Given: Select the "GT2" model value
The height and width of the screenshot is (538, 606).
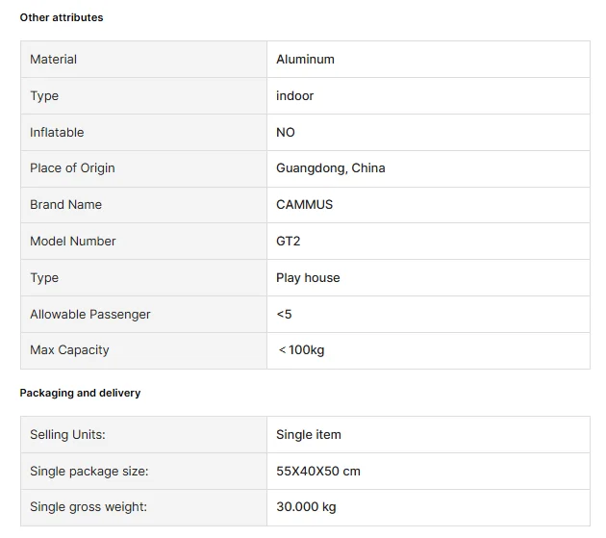Looking at the screenshot, I should coord(288,242).
